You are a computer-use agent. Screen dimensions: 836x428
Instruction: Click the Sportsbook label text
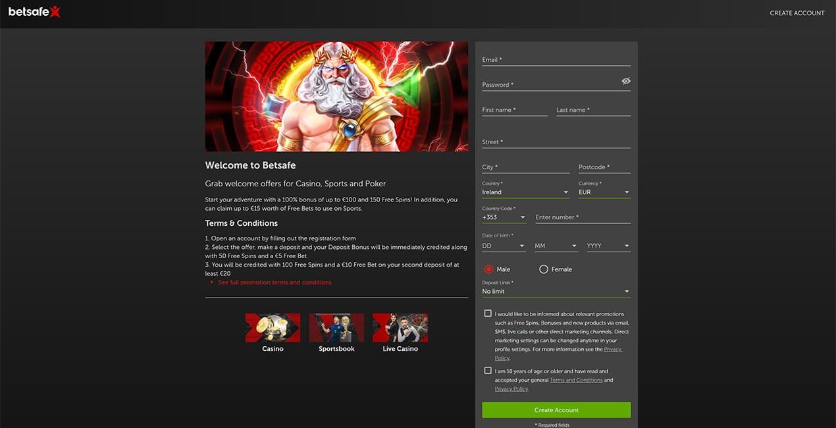[x=336, y=349]
